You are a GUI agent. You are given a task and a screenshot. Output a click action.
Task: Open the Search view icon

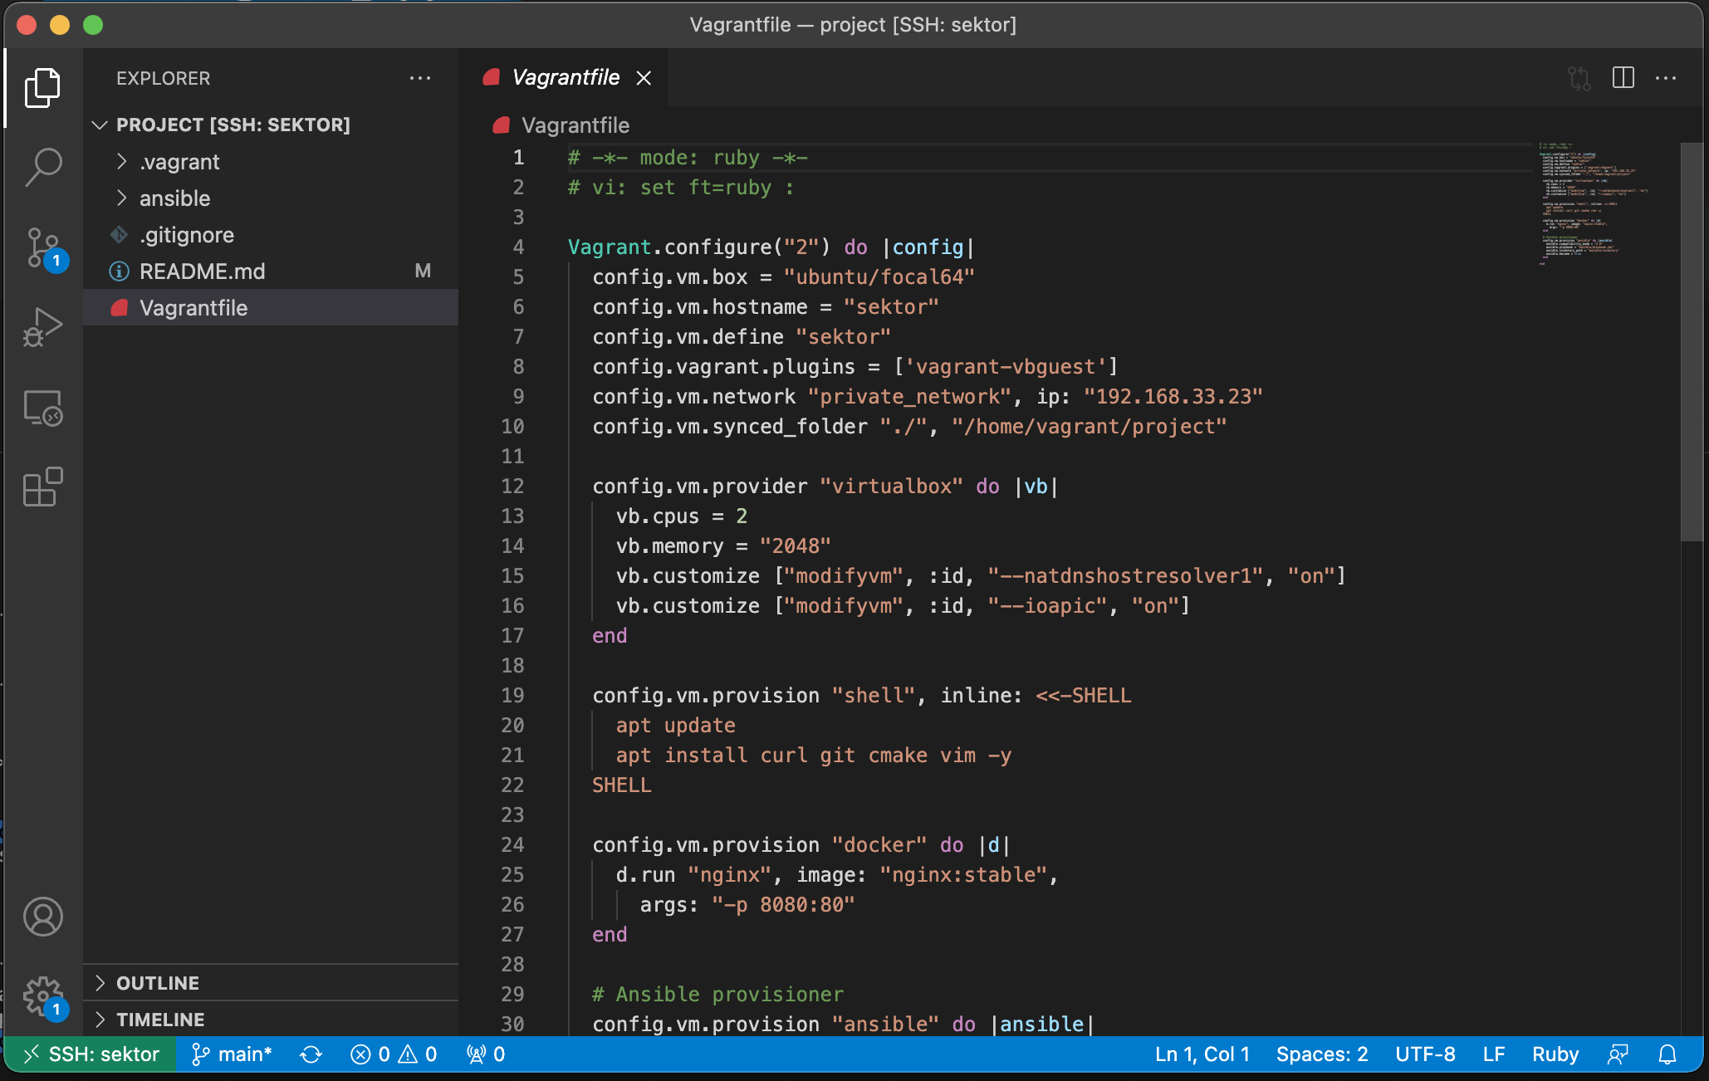42,167
